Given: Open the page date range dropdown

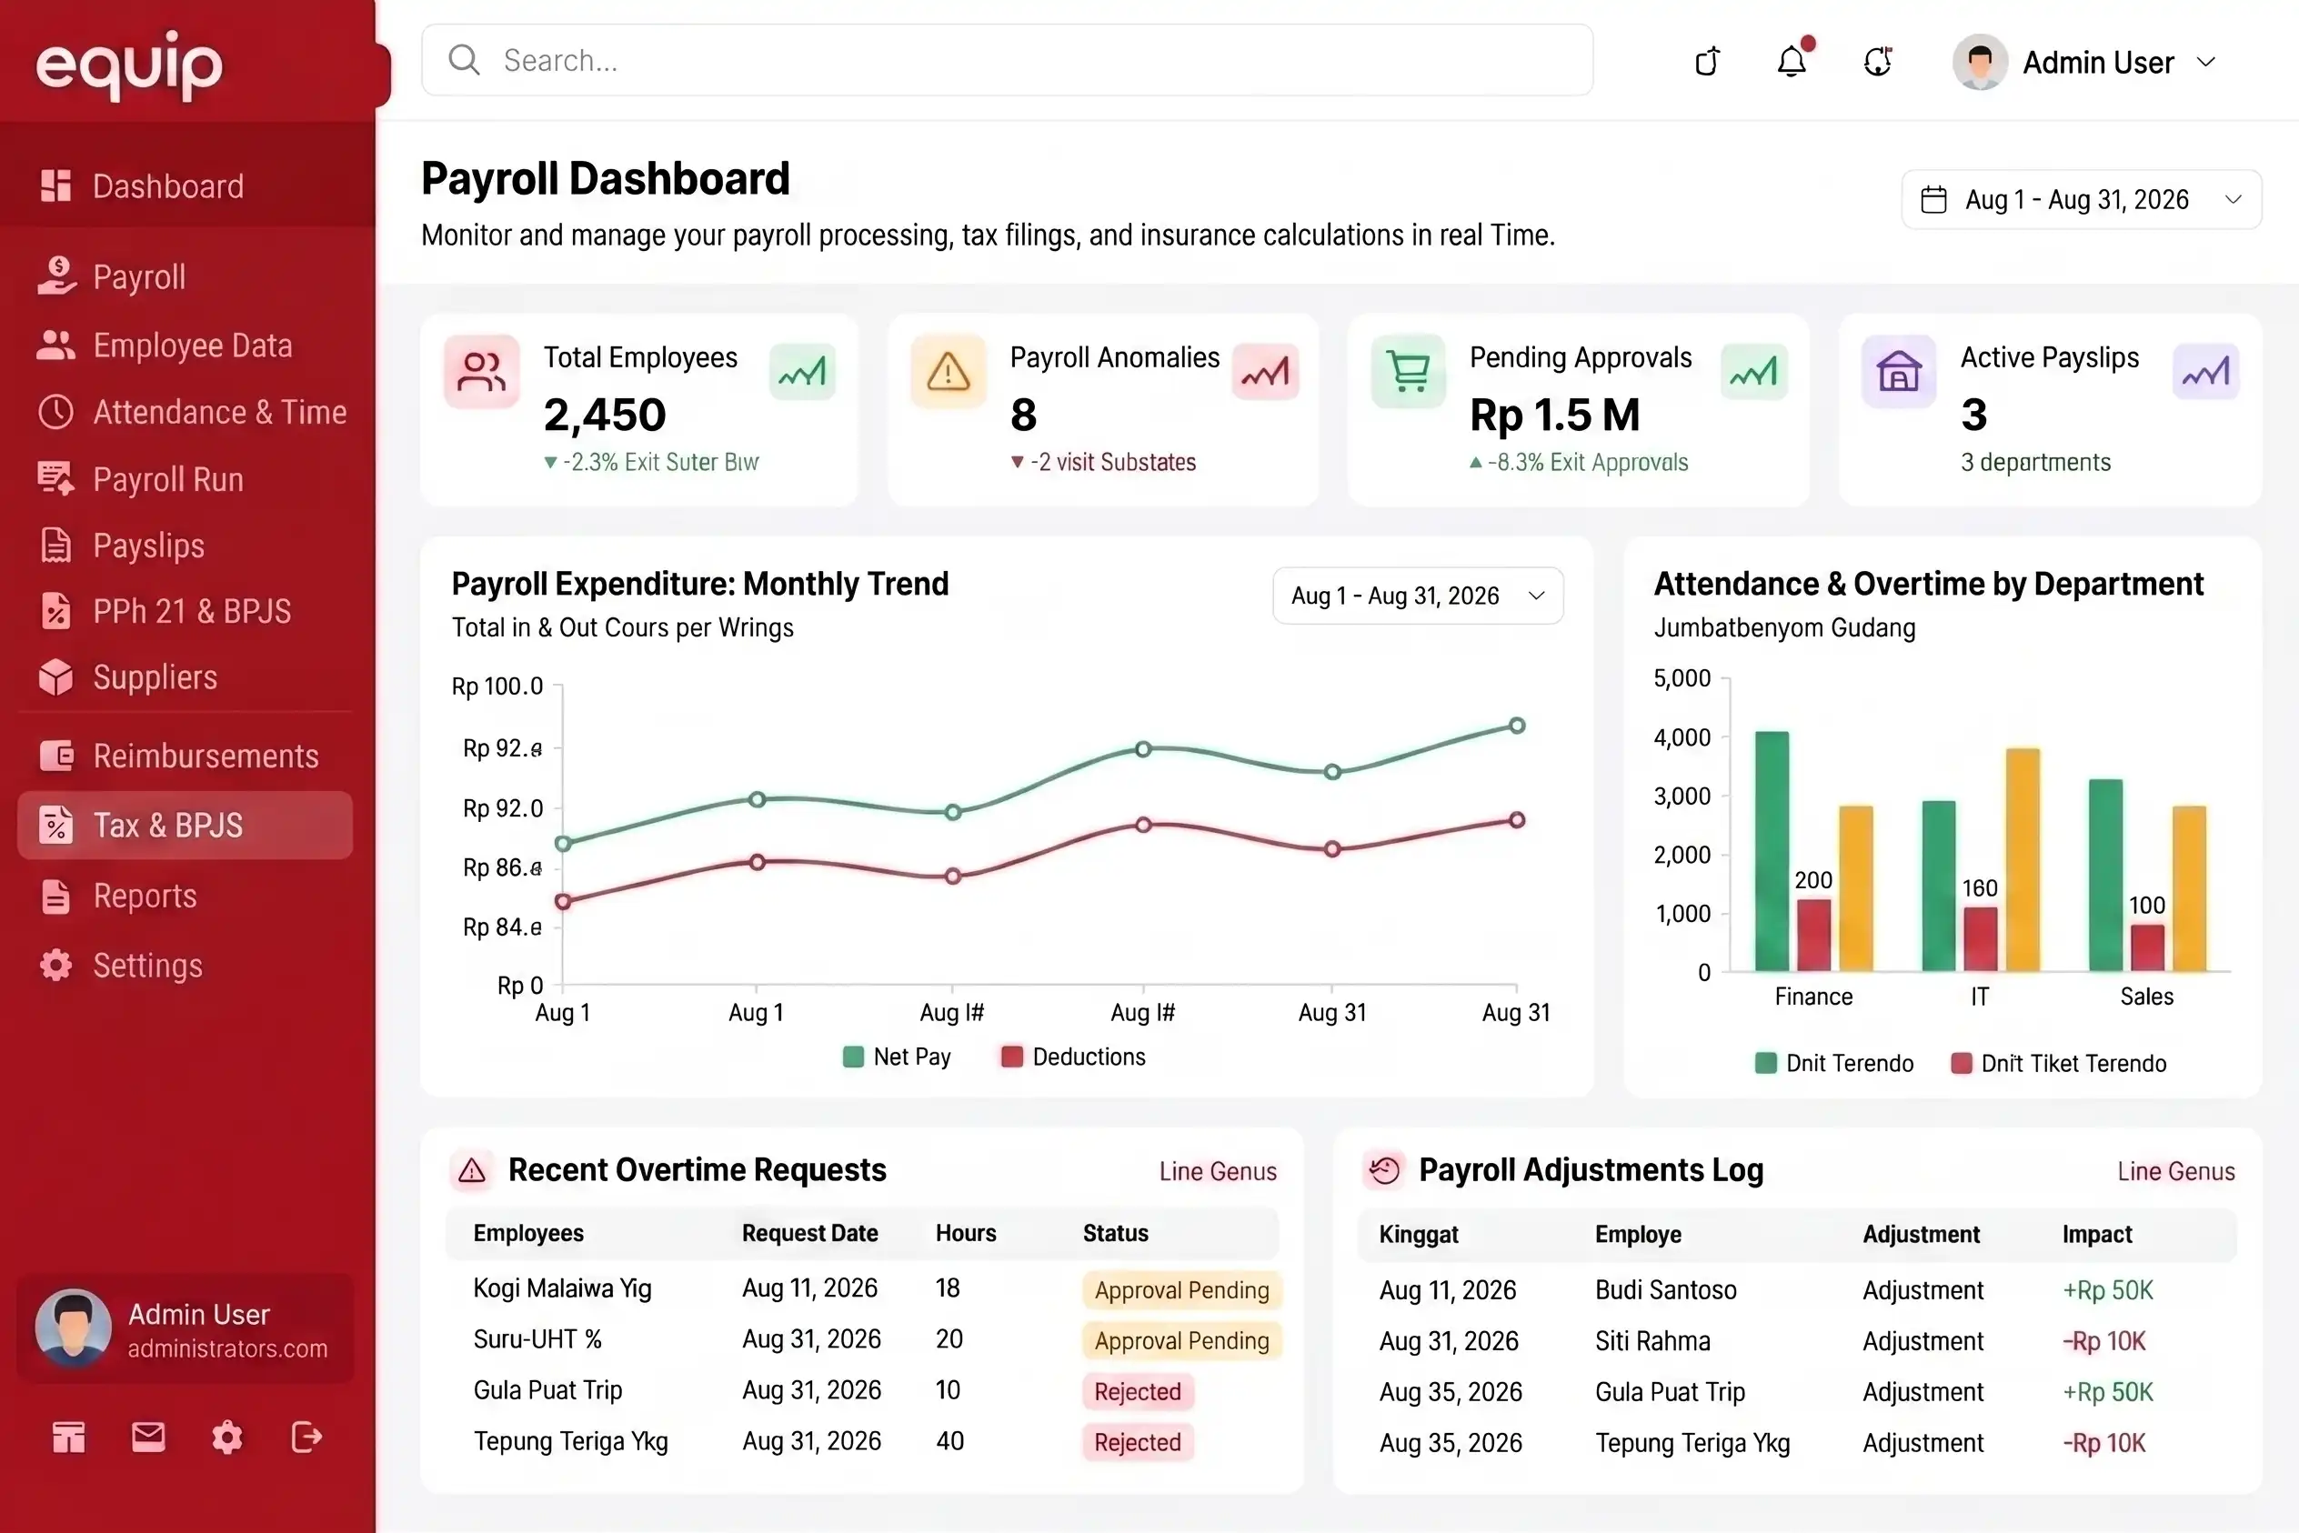Looking at the screenshot, I should click(x=2081, y=199).
